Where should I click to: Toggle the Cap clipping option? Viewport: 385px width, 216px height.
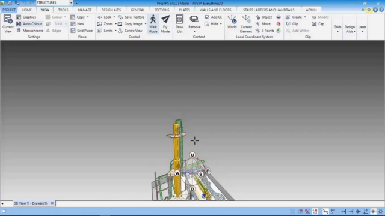tap(318, 24)
